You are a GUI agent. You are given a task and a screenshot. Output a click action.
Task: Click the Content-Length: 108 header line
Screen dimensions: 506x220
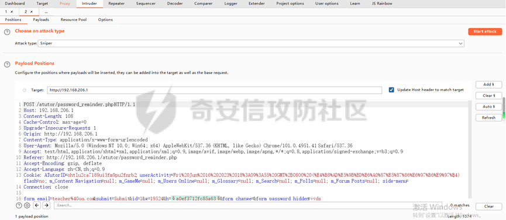(49, 116)
